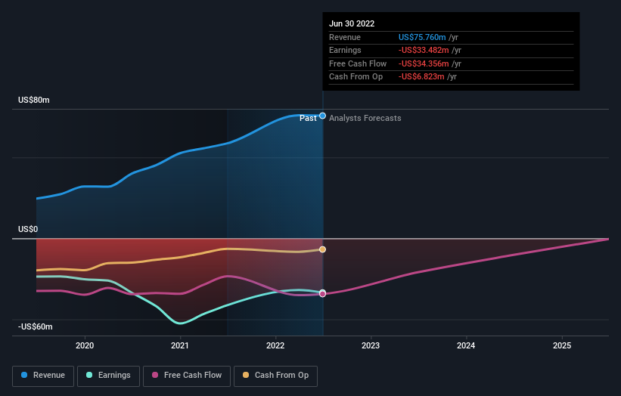Click the -US$6.823m cash from op value
The image size is (621, 396).
[421, 77]
